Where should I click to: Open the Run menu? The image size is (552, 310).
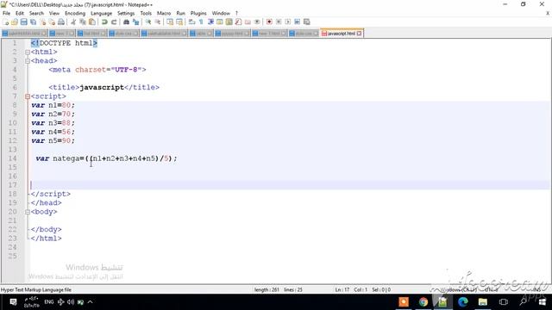coord(180,13)
